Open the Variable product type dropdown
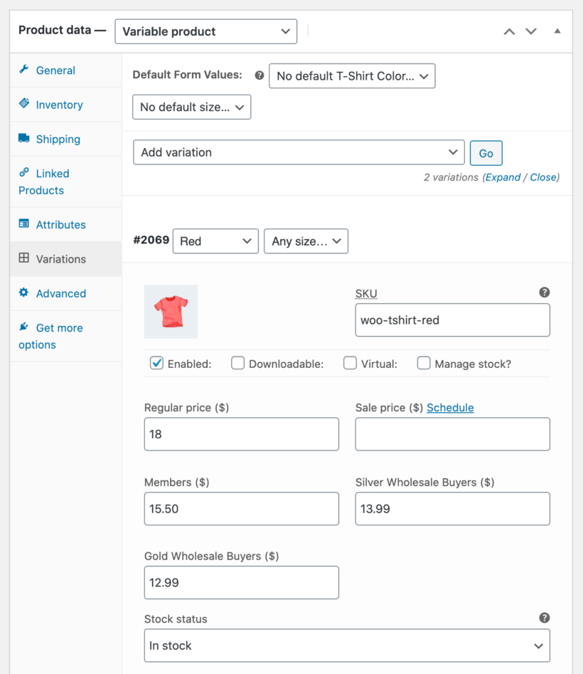583x674 pixels. [205, 31]
